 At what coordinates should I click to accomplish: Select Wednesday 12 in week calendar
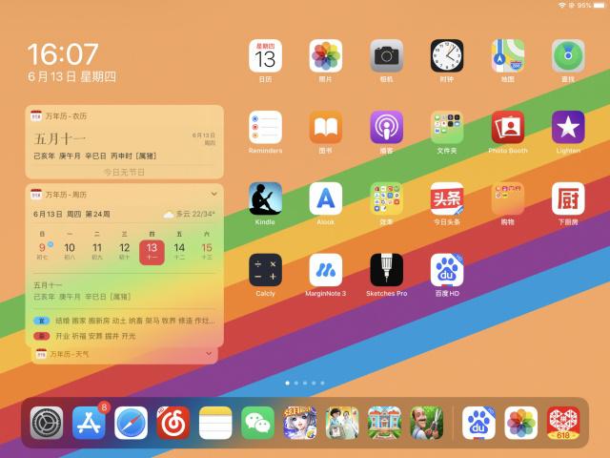(x=125, y=251)
